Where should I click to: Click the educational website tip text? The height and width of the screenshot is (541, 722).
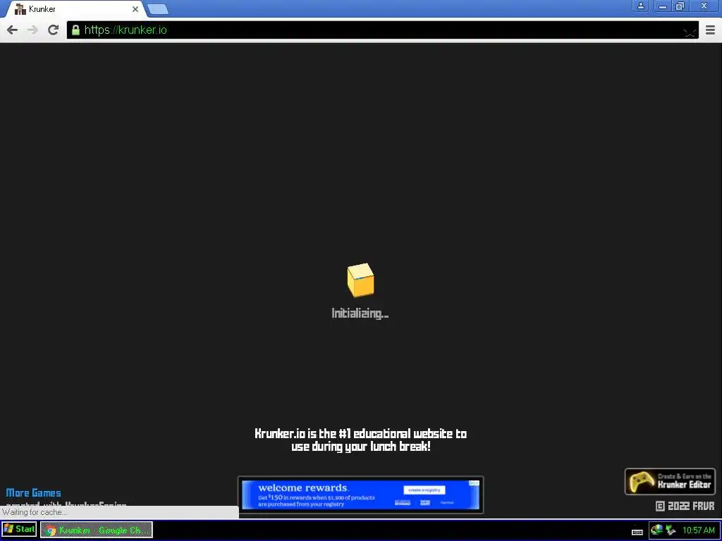click(x=360, y=440)
